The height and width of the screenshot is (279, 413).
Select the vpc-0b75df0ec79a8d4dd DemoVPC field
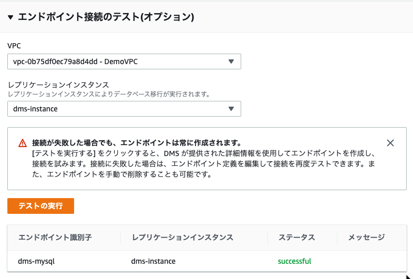124,61
